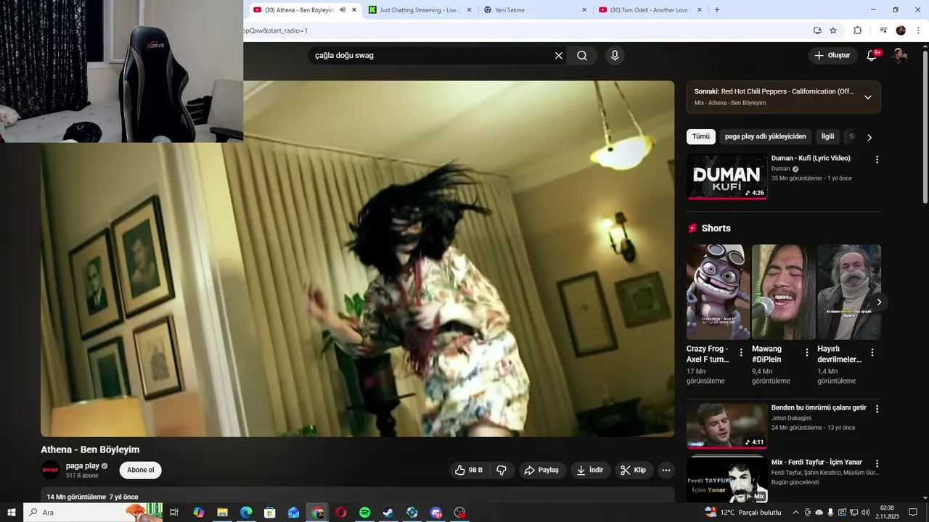Open Chrome extensions puzzle icon

coord(857,30)
